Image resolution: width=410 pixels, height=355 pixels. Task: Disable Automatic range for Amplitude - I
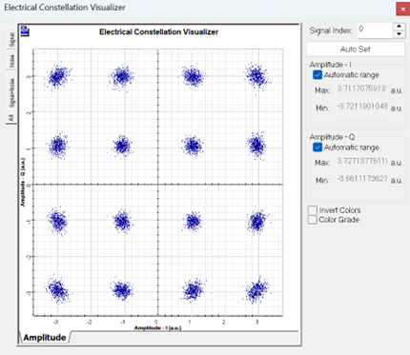[318, 75]
